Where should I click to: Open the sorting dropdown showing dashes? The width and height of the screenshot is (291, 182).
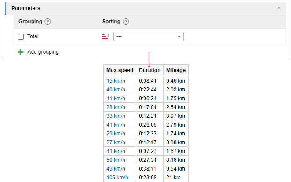149,36
